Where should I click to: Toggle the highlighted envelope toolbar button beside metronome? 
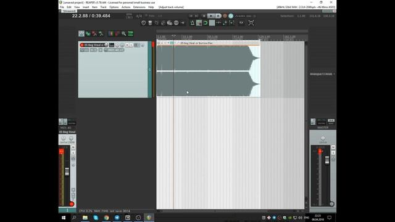(199, 23)
